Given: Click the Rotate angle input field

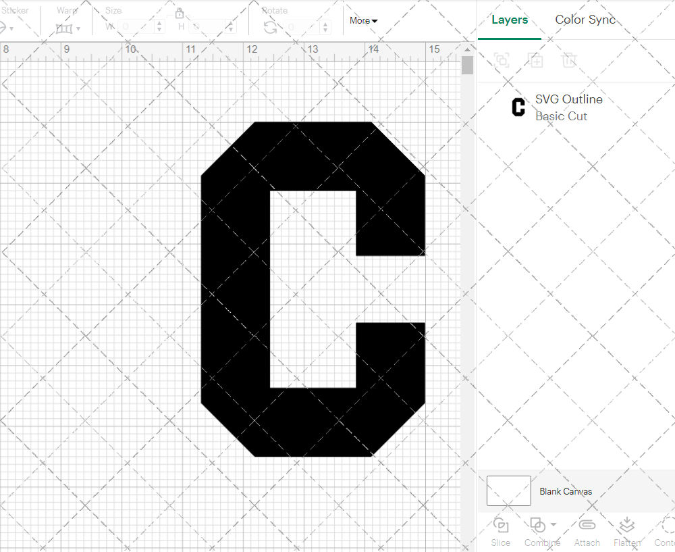Looking at the screenshot, I should pos(302,27).
